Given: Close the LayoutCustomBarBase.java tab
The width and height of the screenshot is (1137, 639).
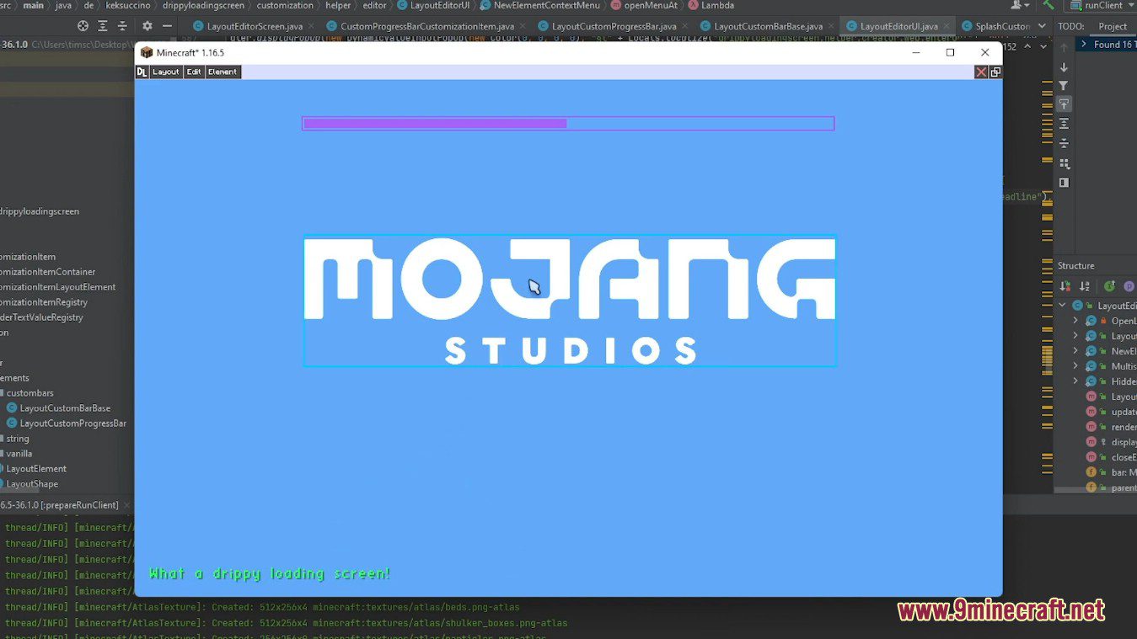Looking at the screenshot, I should [x=832, y=26].
